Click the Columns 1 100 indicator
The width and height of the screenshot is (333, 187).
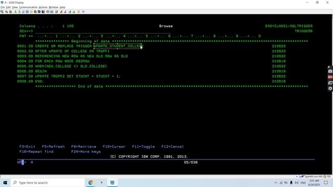point(46,26)
